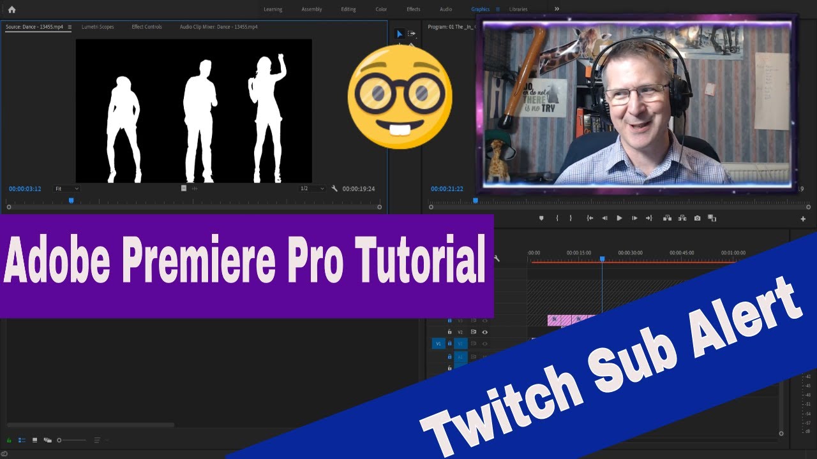
Task: Click the 00:00:15:00 timeline ruler mark
Action: pyautogui.click(x=578, y=252)
